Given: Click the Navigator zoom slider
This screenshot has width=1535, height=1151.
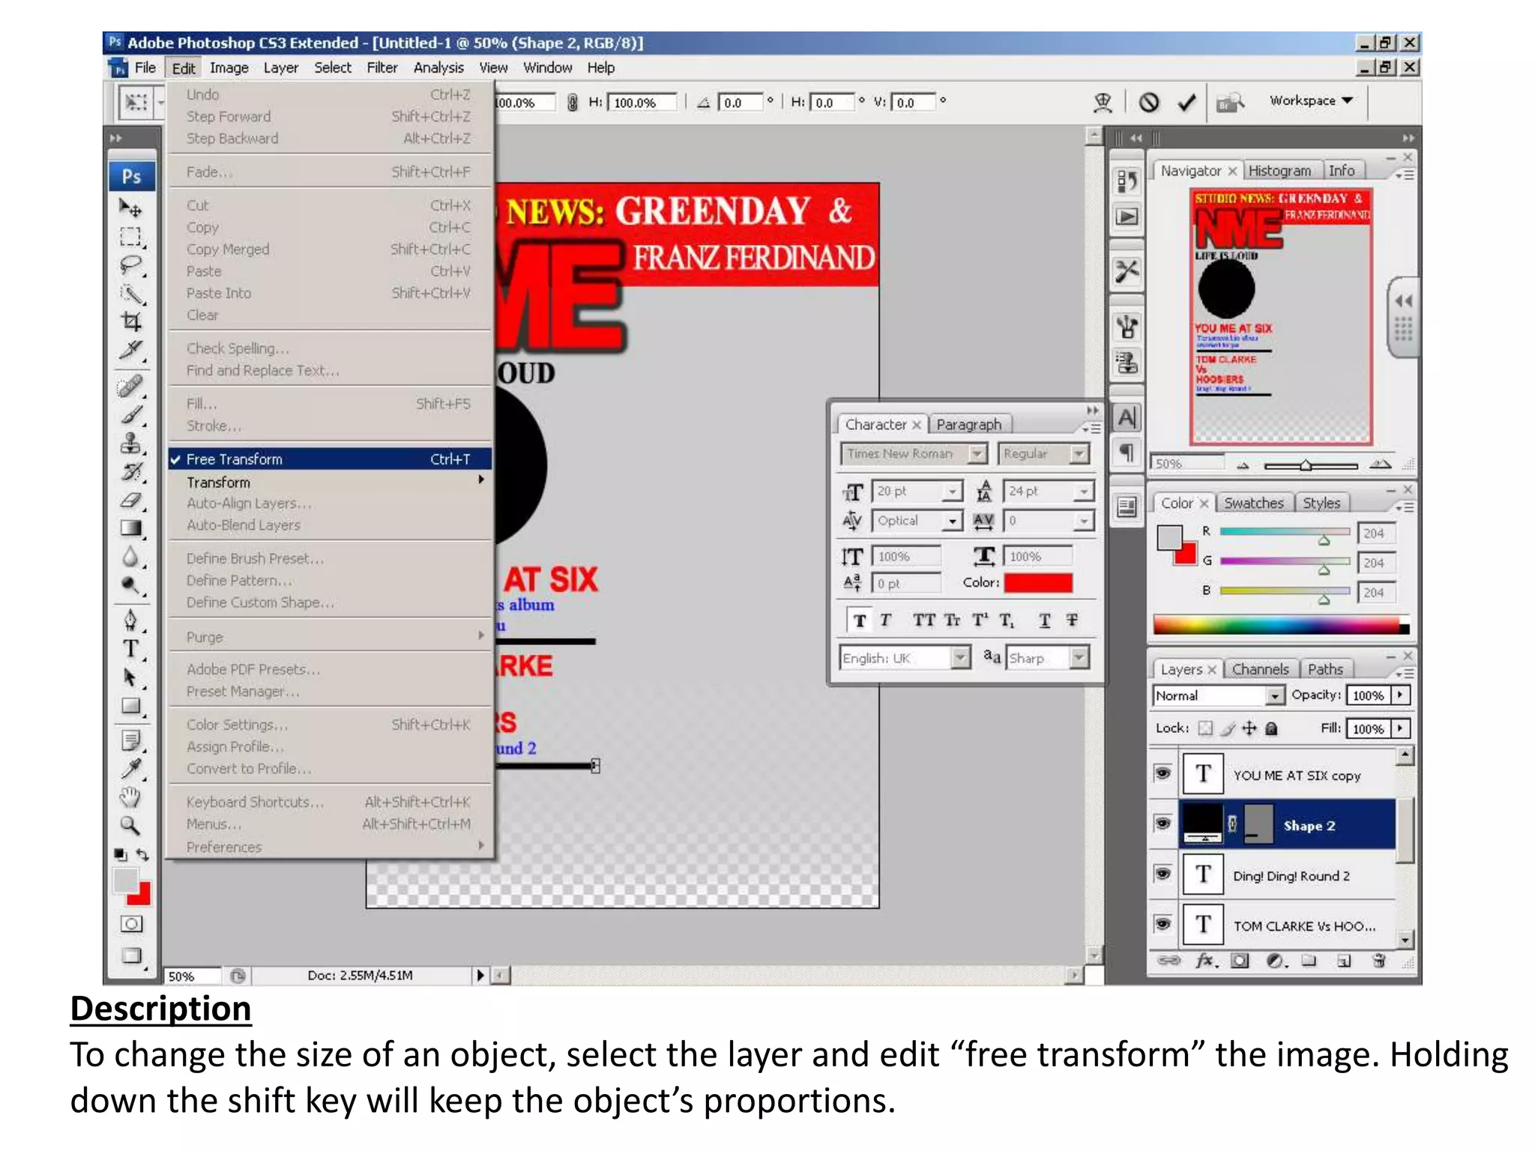Looking at the screenshot, I should point(1310,465).
